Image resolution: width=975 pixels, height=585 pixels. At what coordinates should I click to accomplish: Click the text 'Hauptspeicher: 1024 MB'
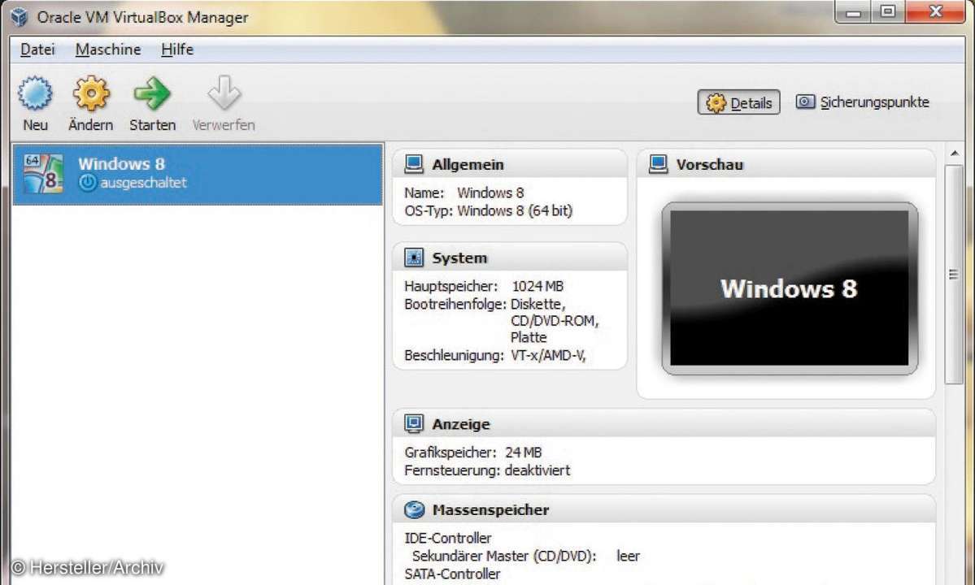[x=484, y=286]
